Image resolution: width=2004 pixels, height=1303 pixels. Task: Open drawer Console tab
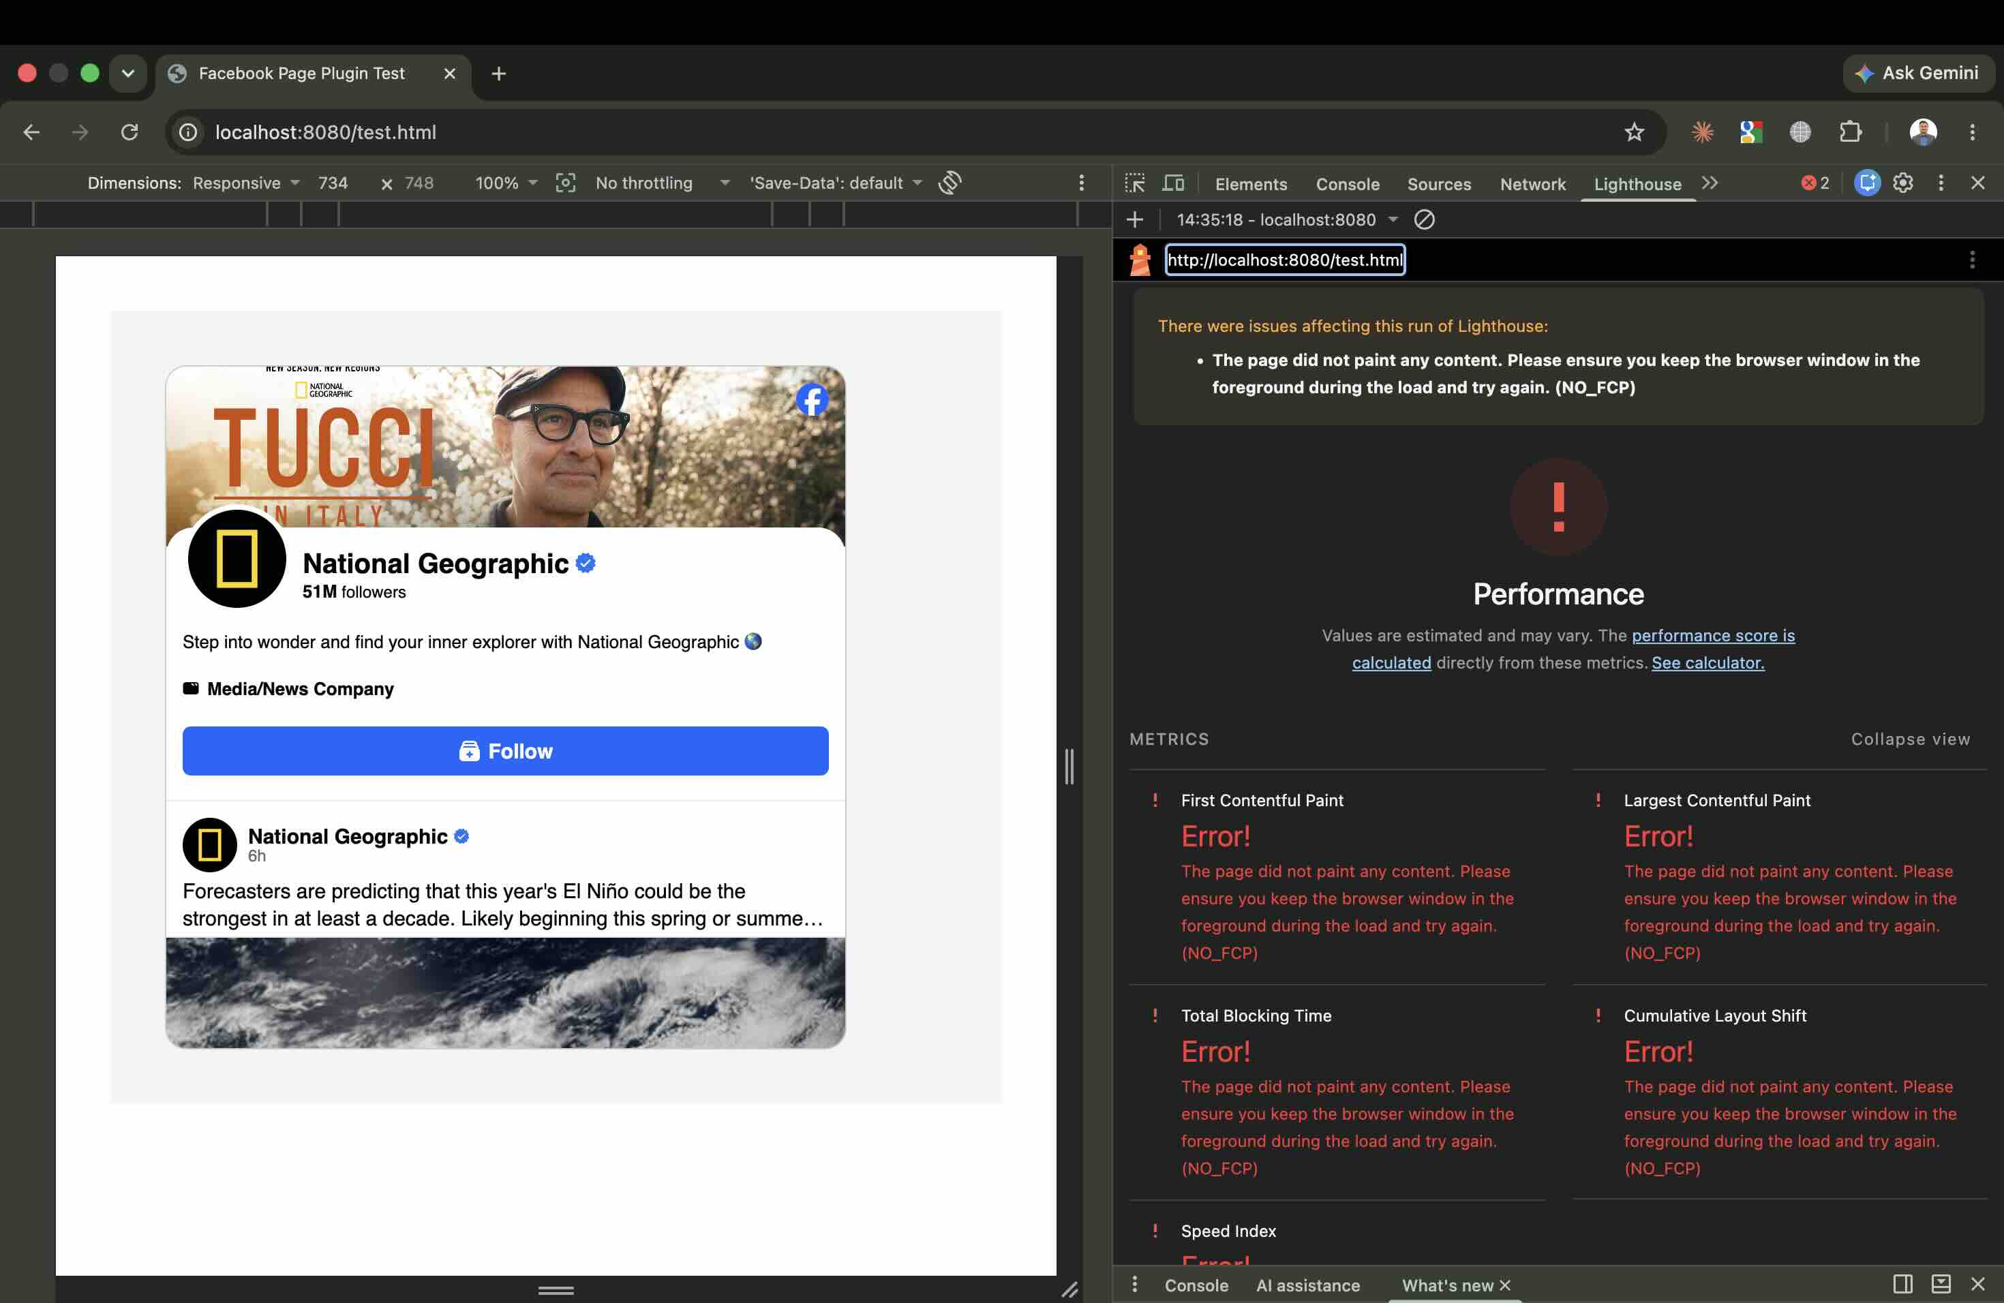(1196, 1285)
